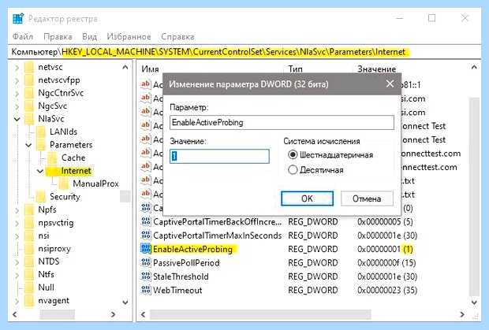Click the npsvctrig folder icon
This screenshot has width=489, height=330.
tap(29, 223)
